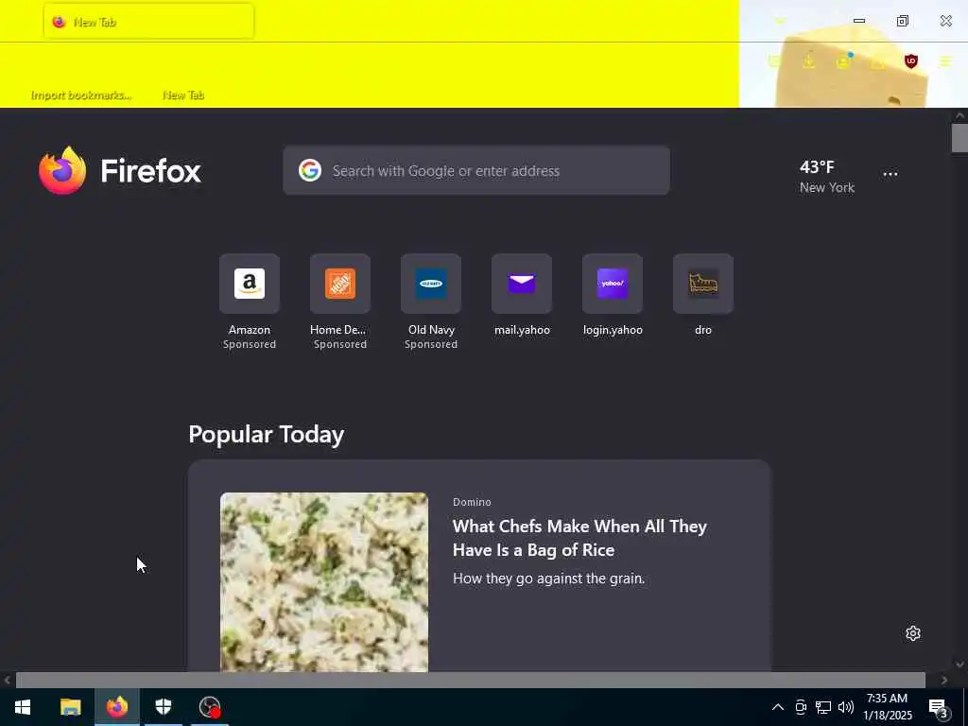Open the weather widget three-dot menu
Image resolution: width=968 pixels, height=726 pixels.
click(x=890, y=174)
